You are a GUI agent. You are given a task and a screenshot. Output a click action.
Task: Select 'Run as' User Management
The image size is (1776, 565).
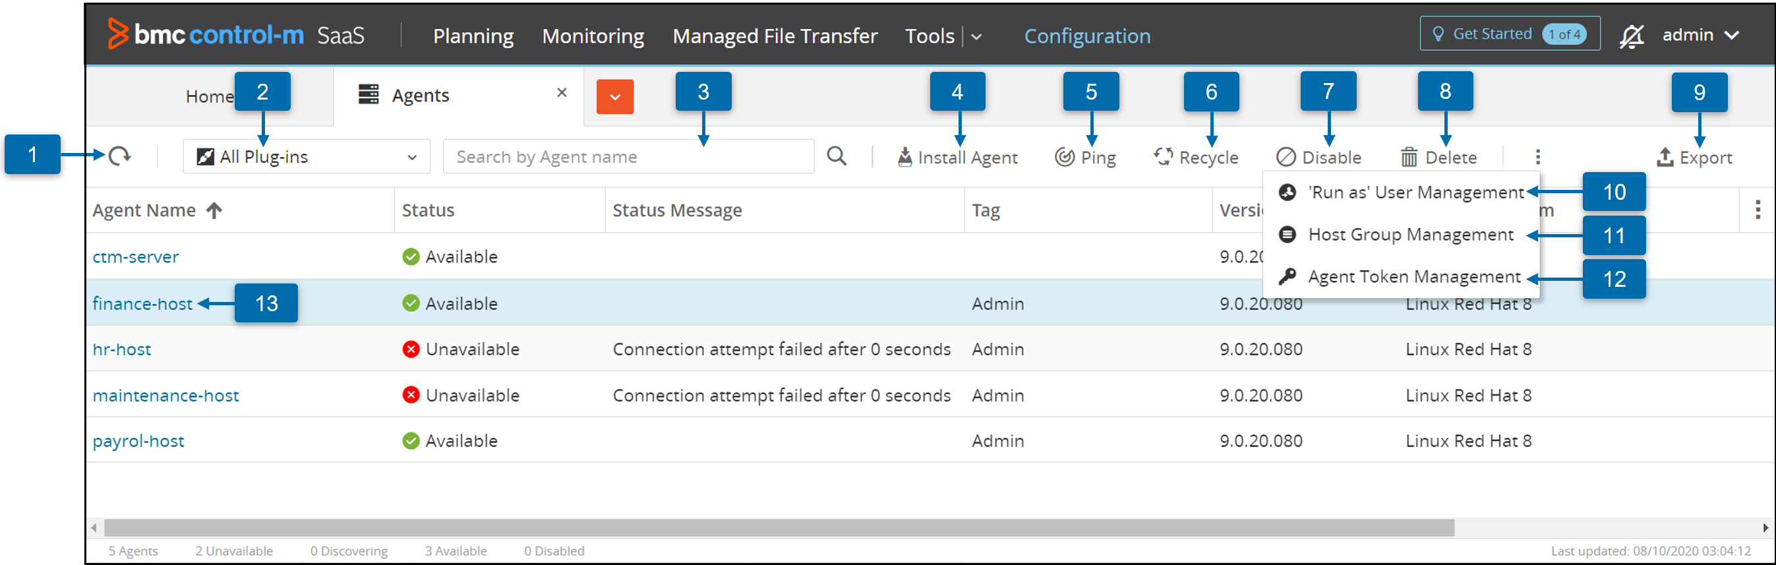1415,193
